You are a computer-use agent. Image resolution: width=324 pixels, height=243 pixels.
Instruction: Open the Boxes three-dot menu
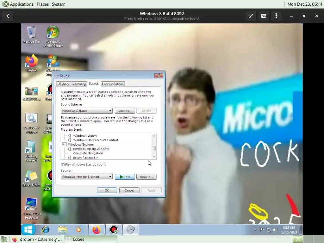(276, 16)
